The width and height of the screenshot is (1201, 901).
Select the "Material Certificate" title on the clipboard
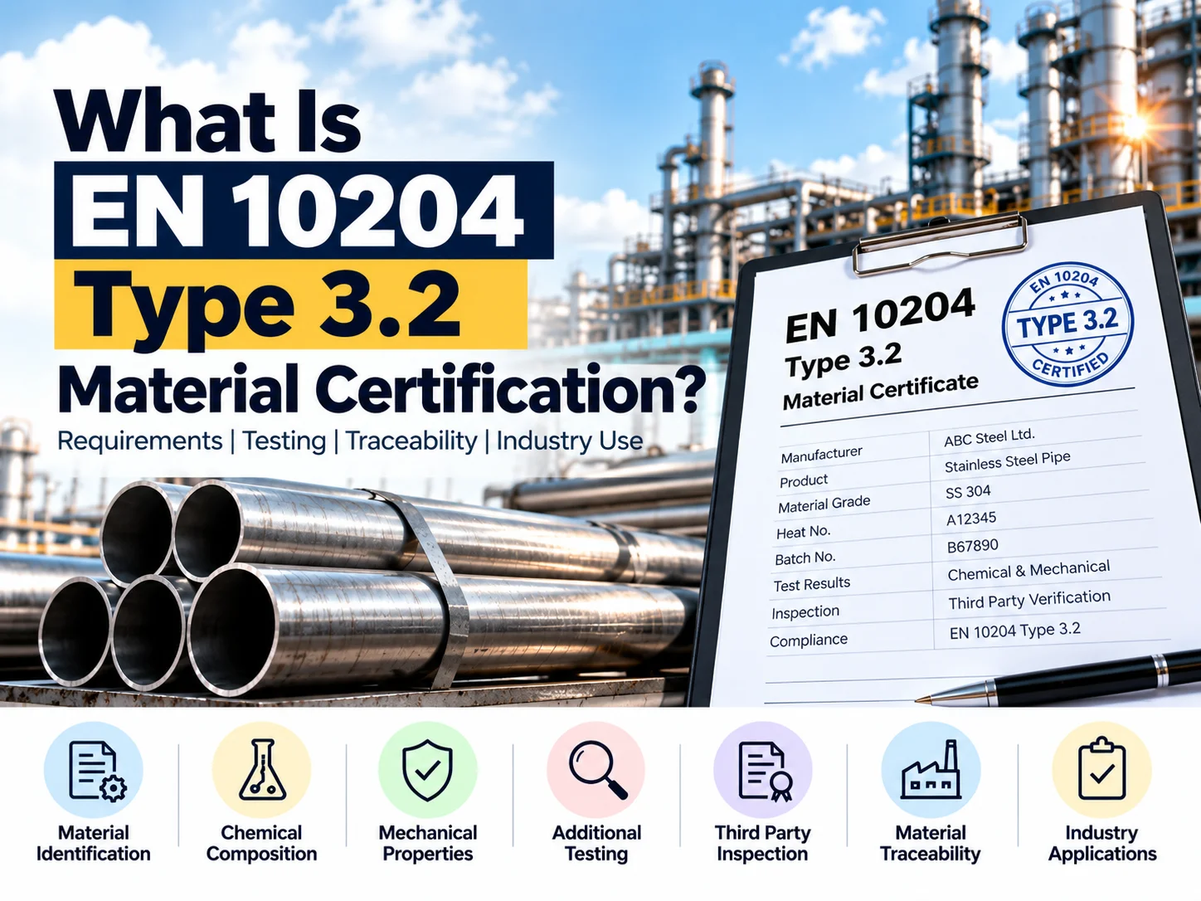[x=881, y=391]
